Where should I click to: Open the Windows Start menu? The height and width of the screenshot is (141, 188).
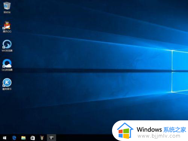(5, 138)
